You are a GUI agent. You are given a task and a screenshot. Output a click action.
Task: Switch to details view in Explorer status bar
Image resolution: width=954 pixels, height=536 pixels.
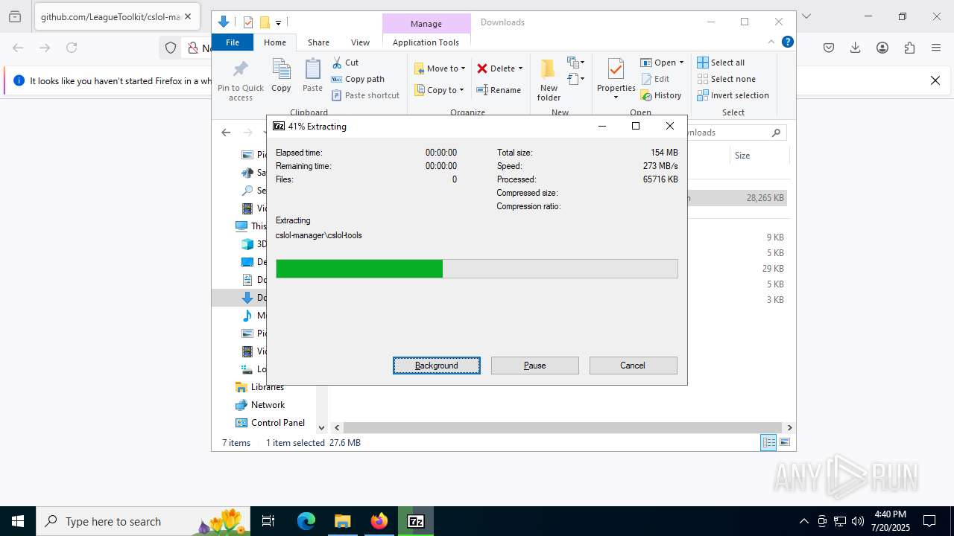tap(768, 442)
